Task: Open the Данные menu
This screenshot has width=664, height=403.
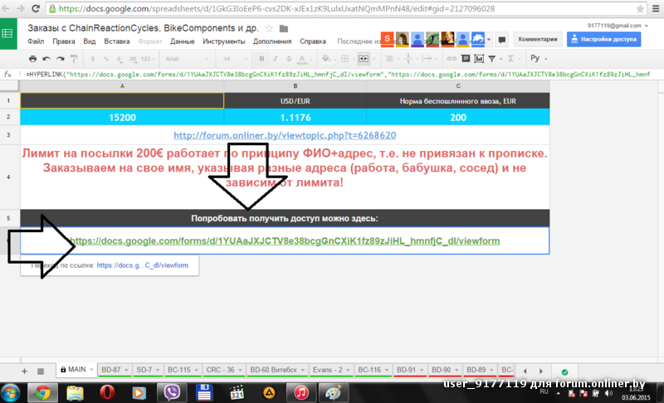Action: 182,41
